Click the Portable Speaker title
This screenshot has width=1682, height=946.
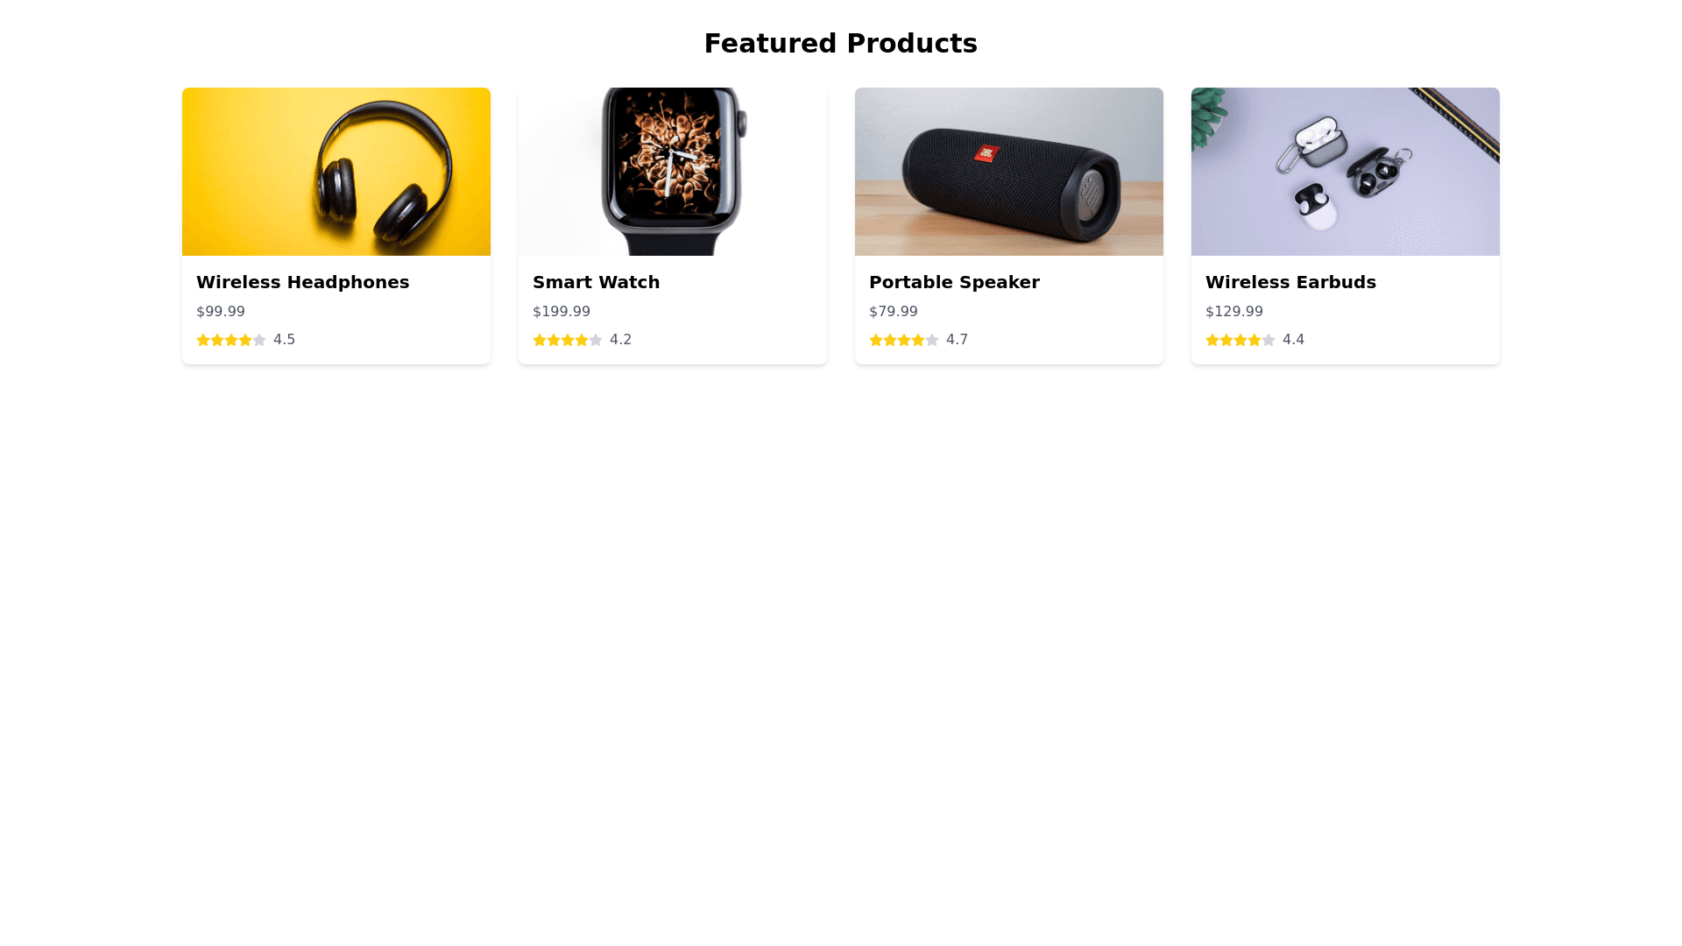point(954,282)
